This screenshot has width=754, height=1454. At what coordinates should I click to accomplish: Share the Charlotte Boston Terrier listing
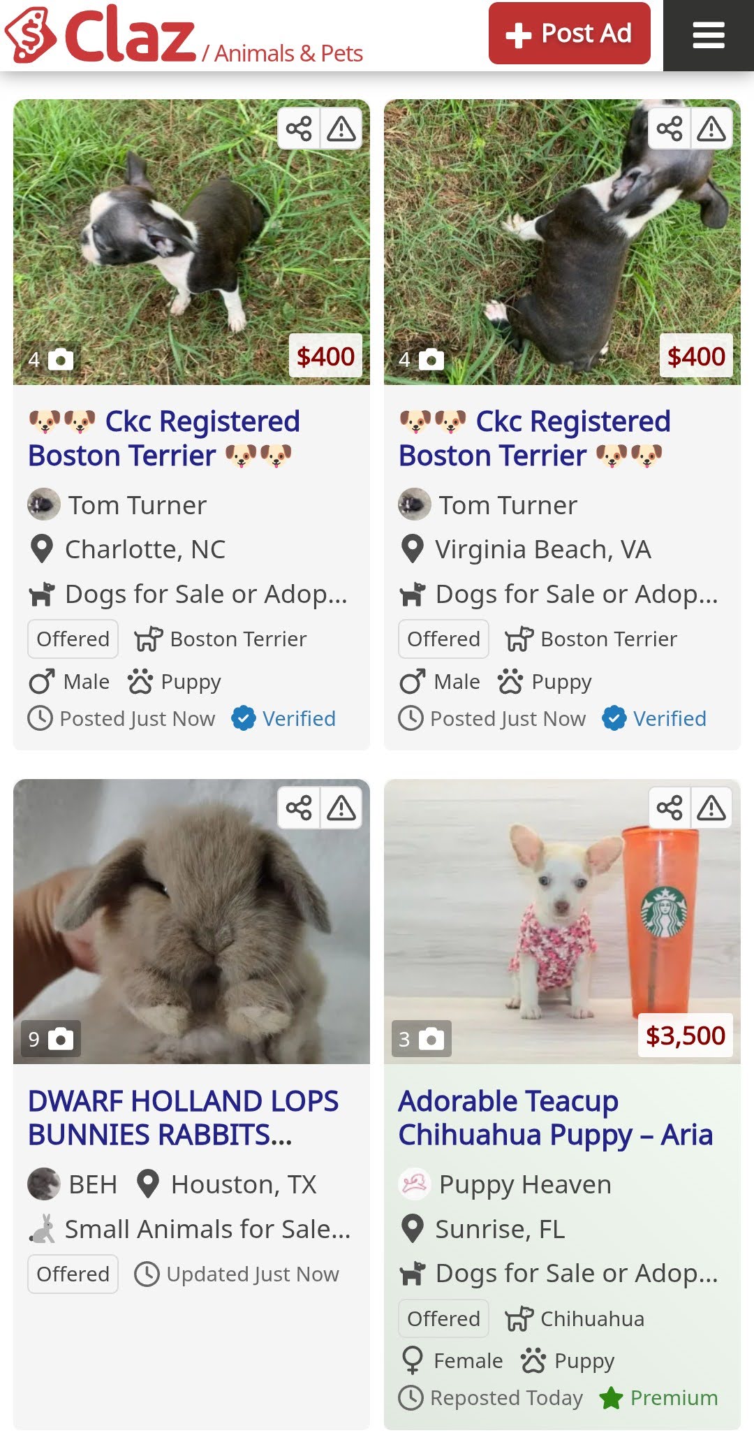click(x=299, y=129)
